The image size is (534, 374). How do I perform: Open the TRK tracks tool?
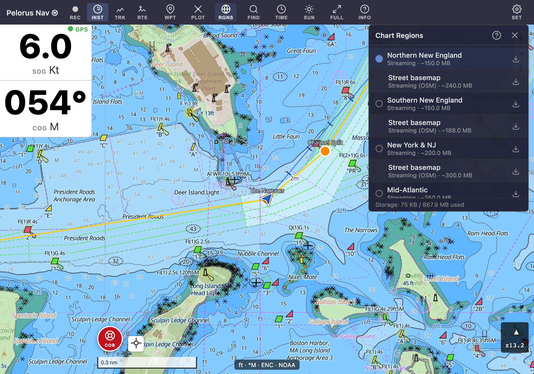120,13
